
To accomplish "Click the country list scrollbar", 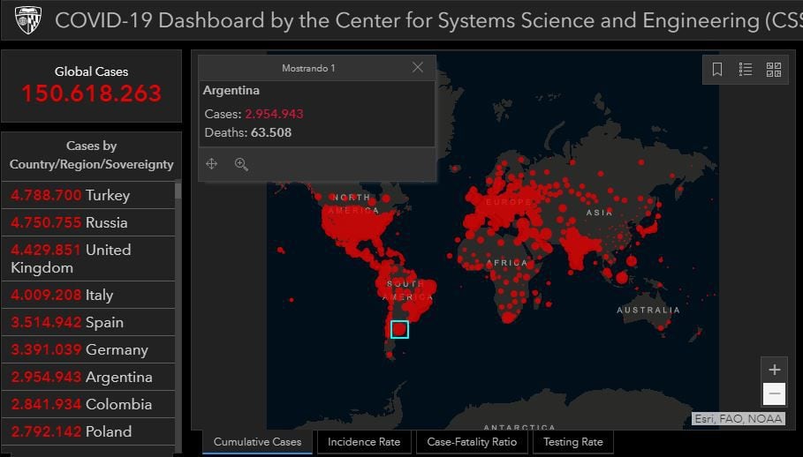I will 178,309.
